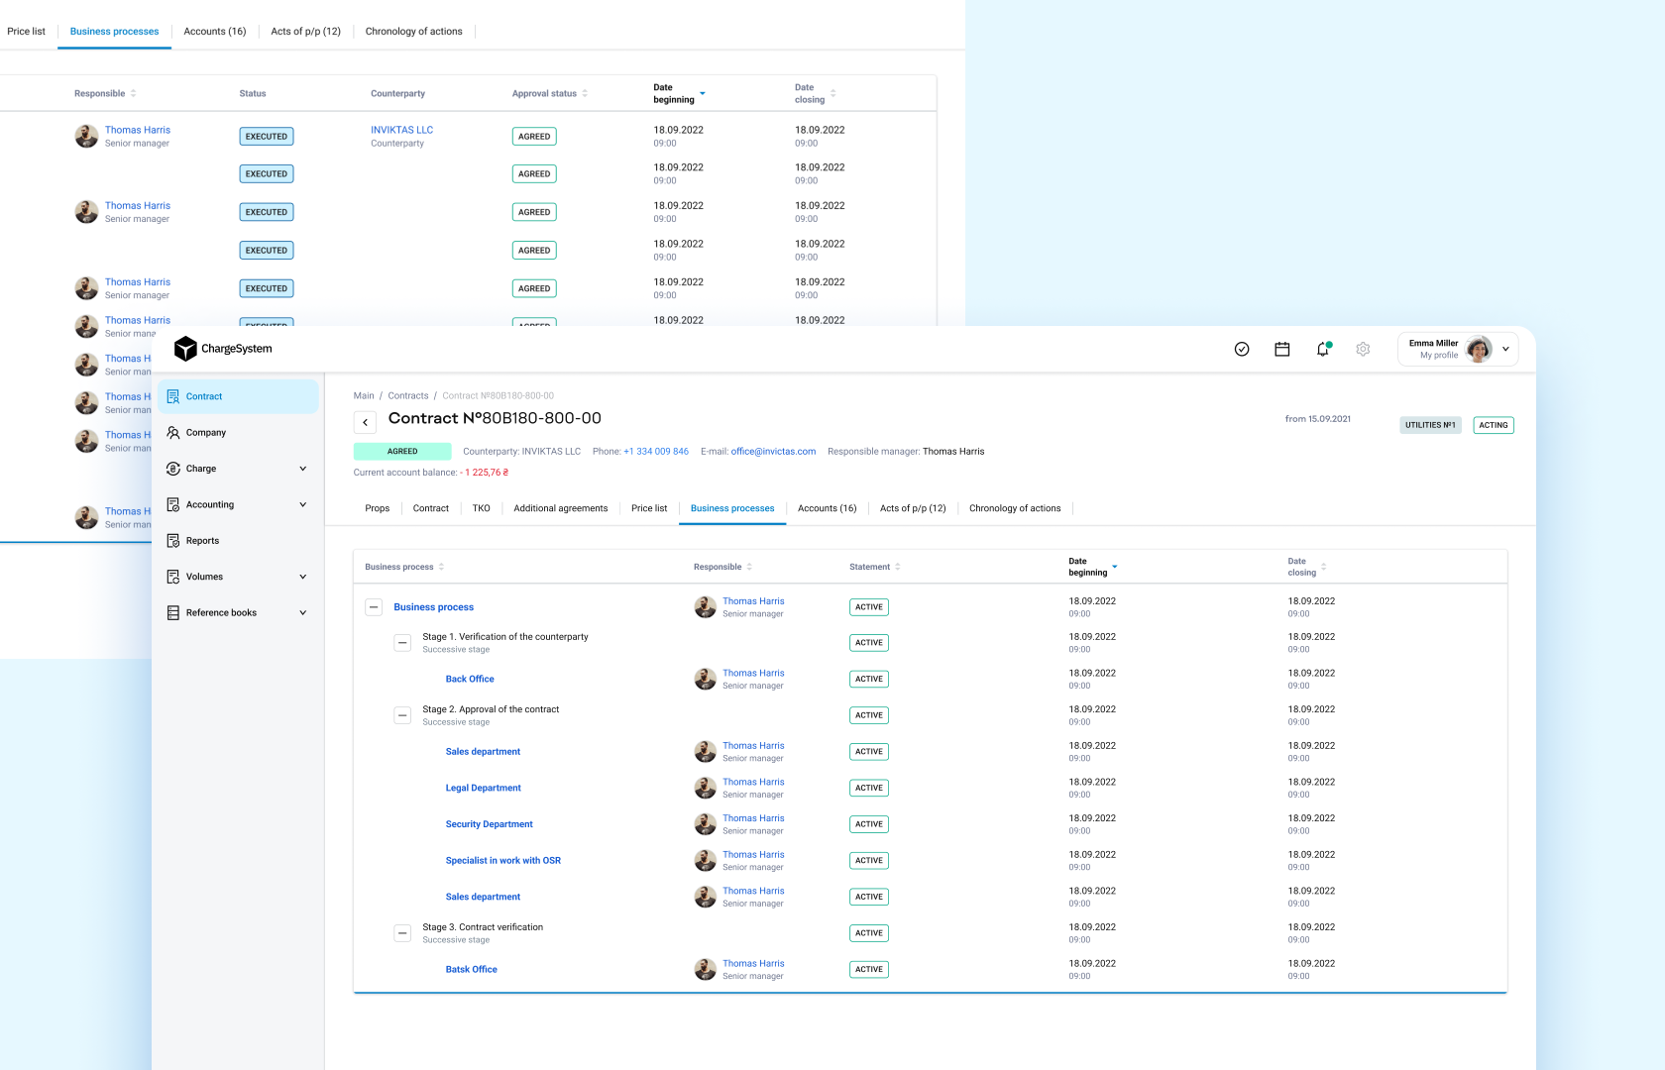Click the office@invictas.com email link
Screen dimensions: 1665x1070
(x=773, y=452)
